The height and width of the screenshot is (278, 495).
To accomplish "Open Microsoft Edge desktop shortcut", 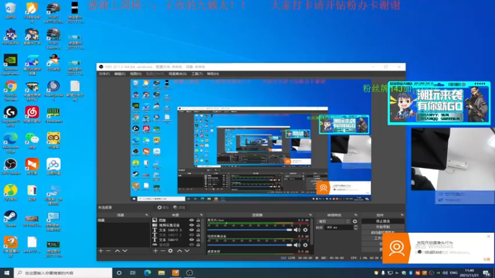I will coord(11,143).
